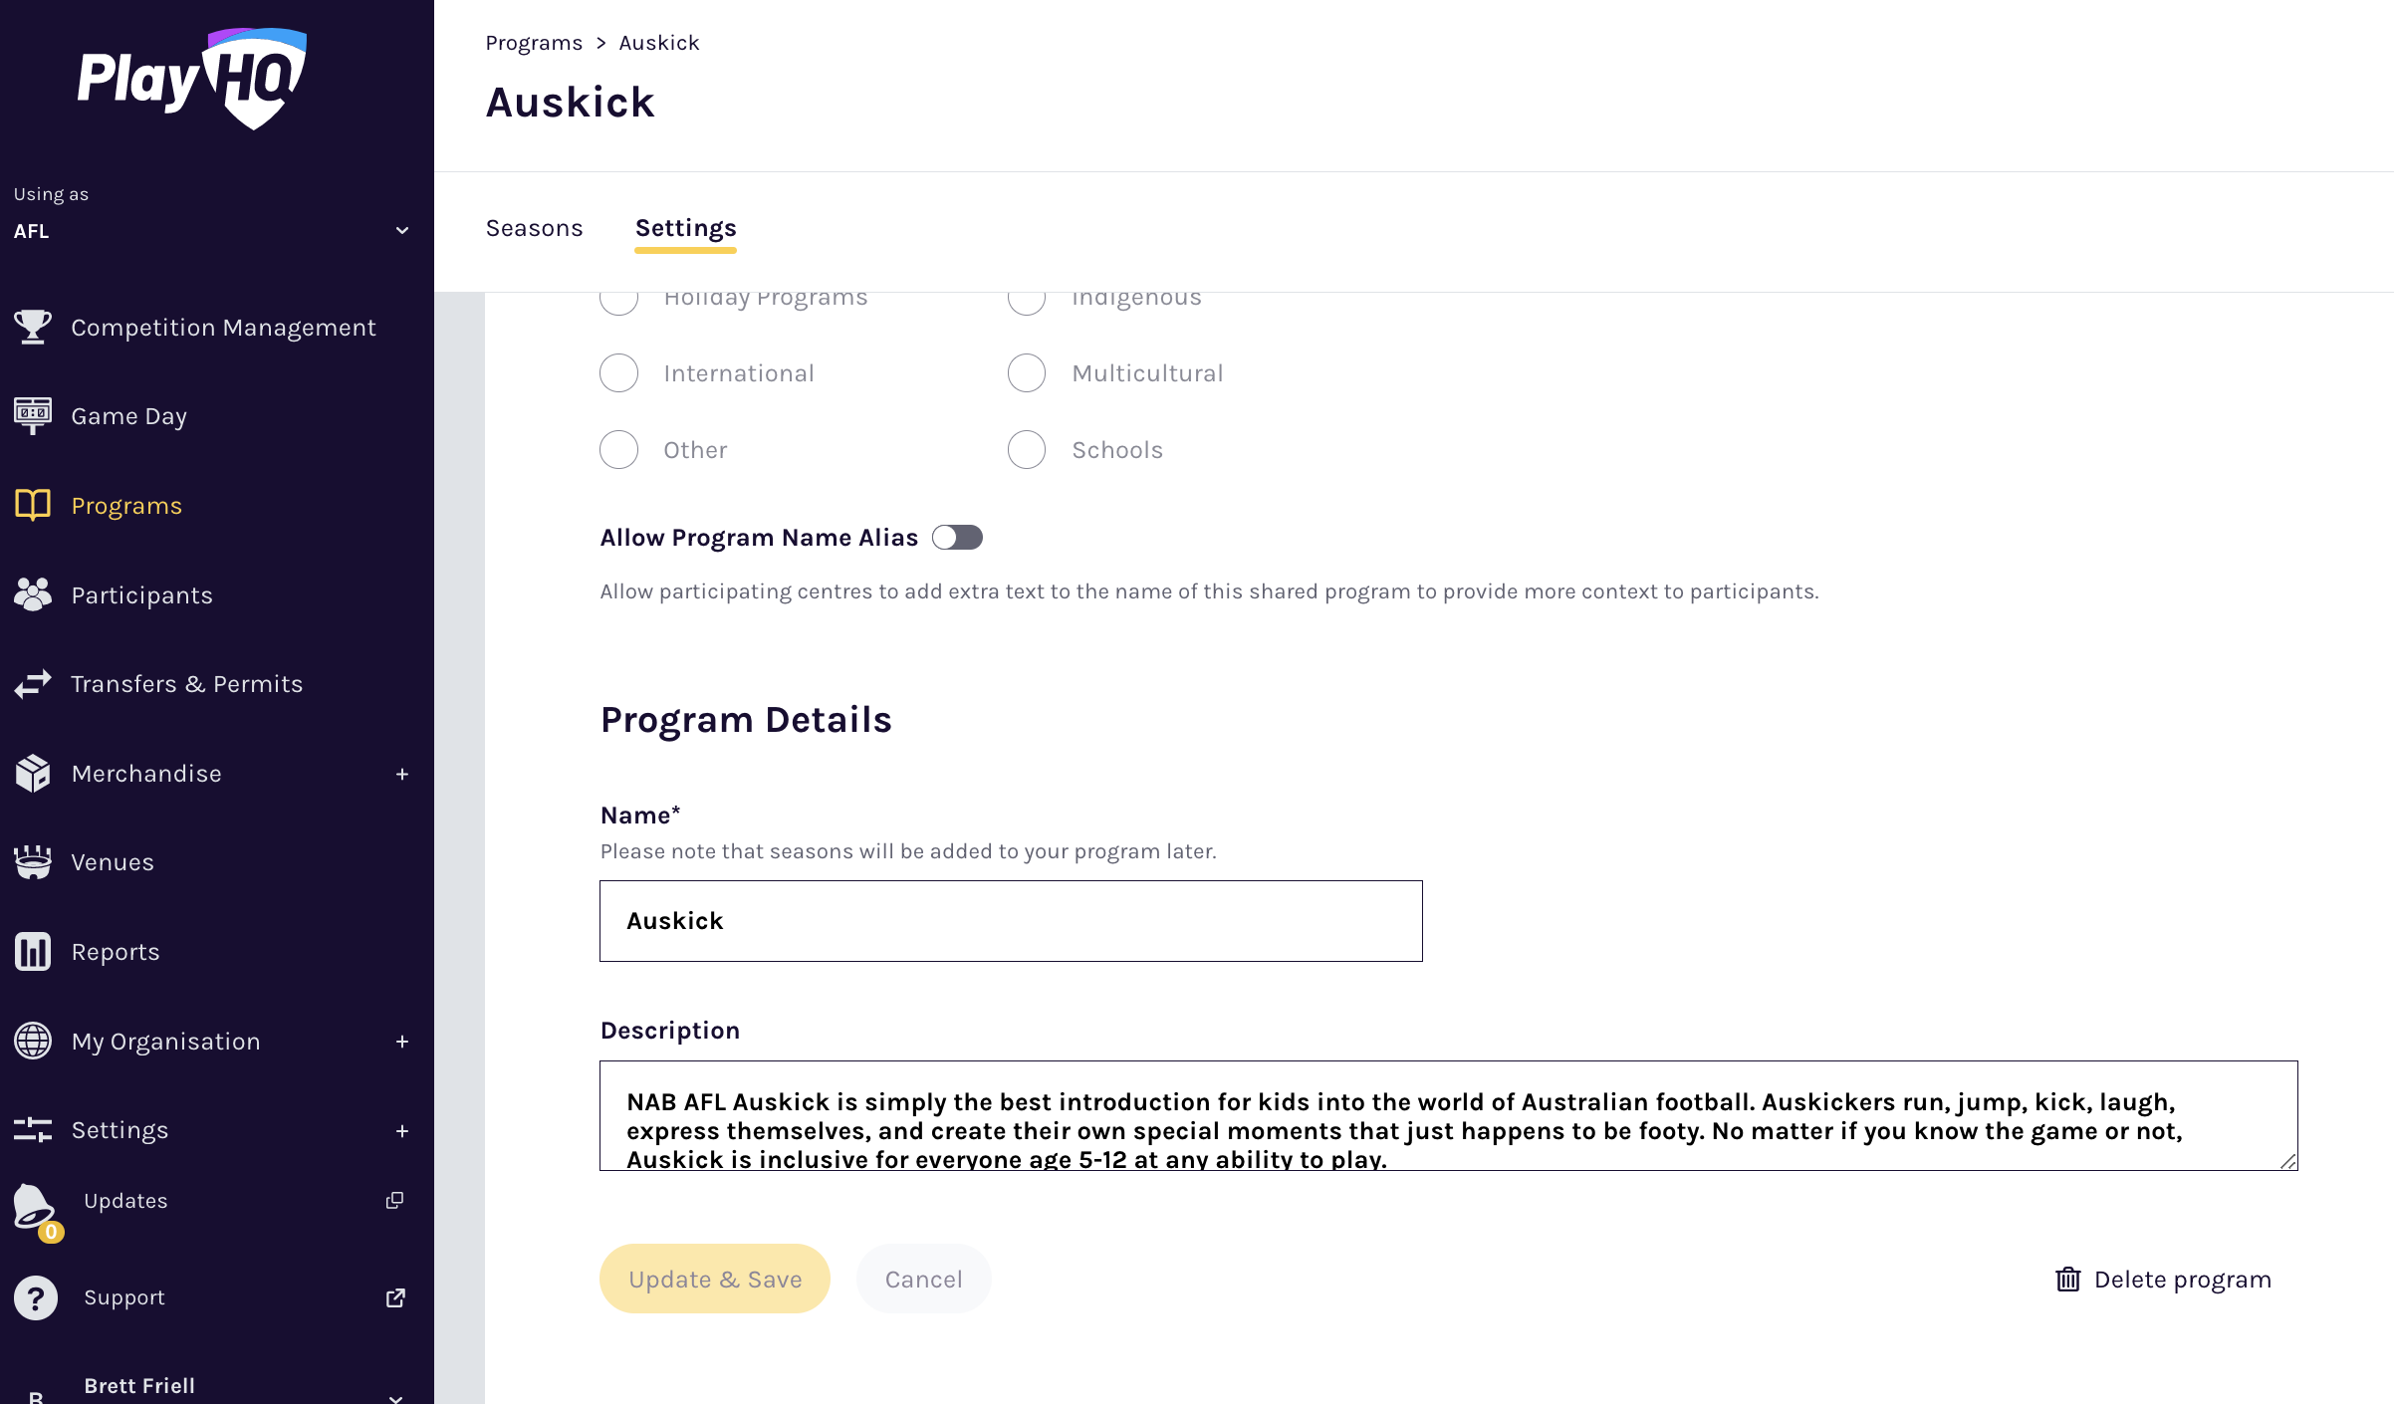This screenshot has height=1404, width=2394.
Task: Expand the My Organisation submenu
Action: pyautogui.click(x=401, y=1042)
